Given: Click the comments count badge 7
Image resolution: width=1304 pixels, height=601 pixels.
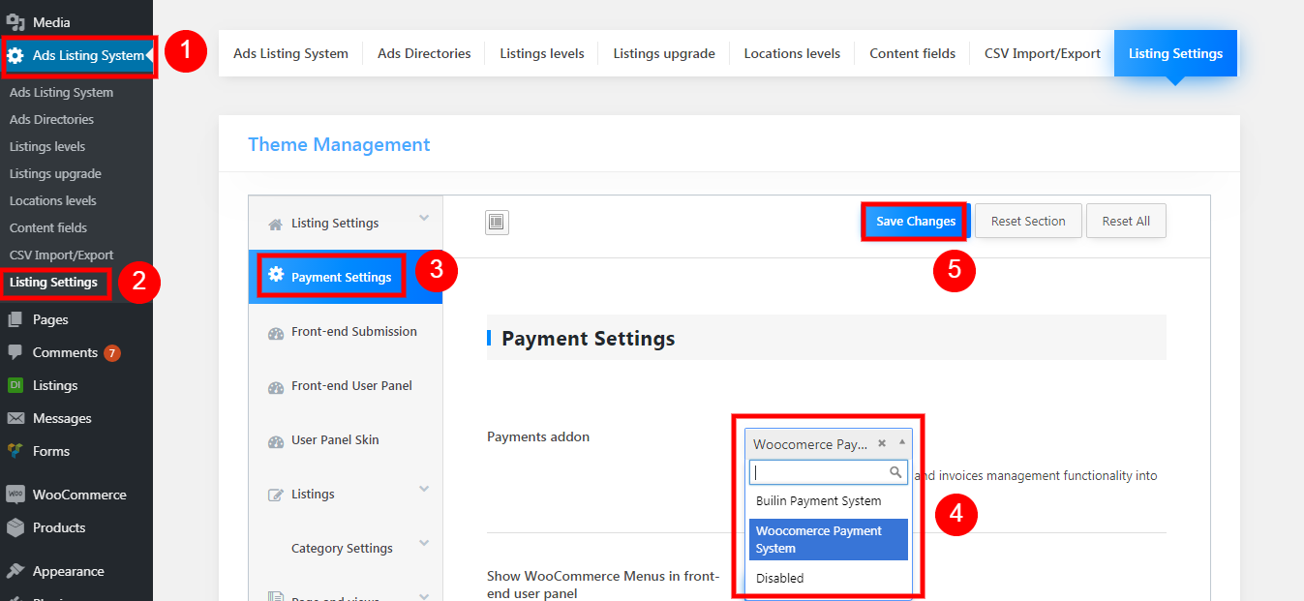Looking at the screenshot, I should click(112, 353).
